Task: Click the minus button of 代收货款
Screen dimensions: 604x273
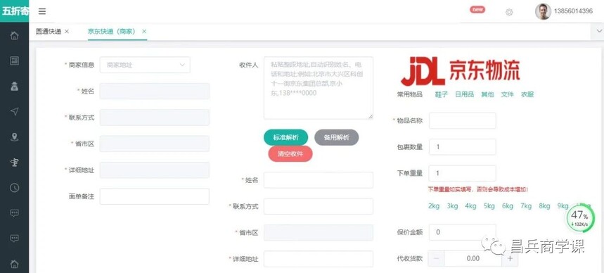Action: (436, 258)
